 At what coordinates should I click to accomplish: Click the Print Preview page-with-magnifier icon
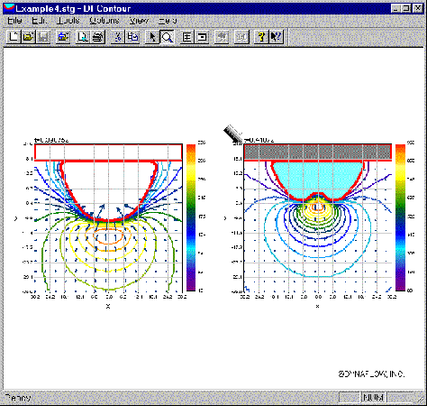[82, 37]
